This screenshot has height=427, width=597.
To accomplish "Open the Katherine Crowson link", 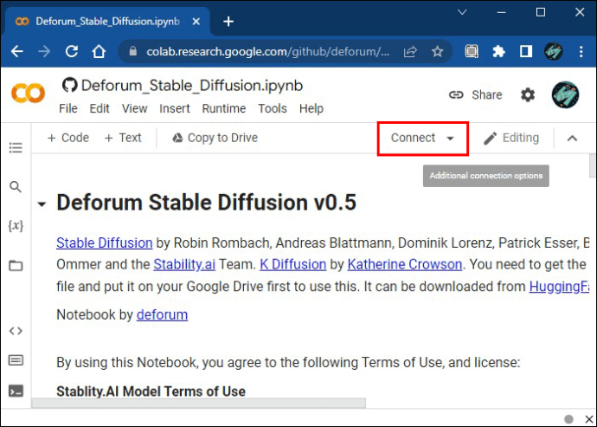I will click(405, 264).
